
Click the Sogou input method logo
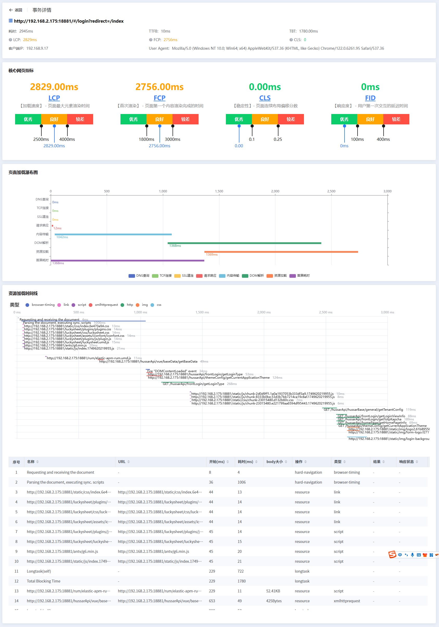[x=392, y=555]
